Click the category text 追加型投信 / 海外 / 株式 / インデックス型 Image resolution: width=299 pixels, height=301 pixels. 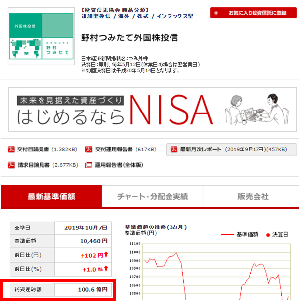pos(137,16)
